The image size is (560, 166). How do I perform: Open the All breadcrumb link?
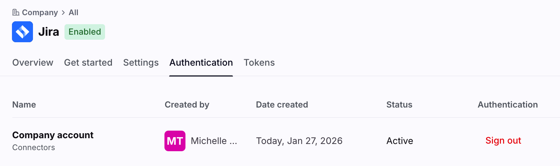point(74,13)
